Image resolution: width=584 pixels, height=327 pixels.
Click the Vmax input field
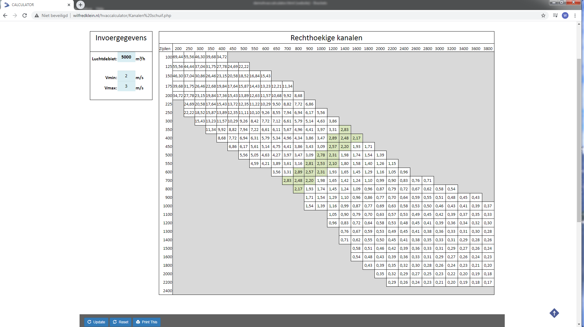(x=126, y=86)
